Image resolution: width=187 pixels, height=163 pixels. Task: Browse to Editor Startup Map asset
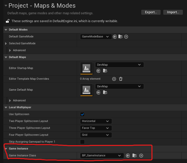click(105, 71)
